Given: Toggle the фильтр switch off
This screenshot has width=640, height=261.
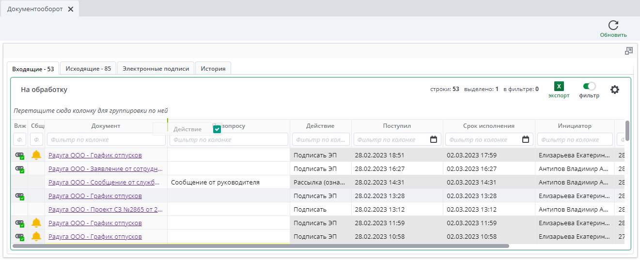Looking at the screenshot, I should click(x=589, y=86).
